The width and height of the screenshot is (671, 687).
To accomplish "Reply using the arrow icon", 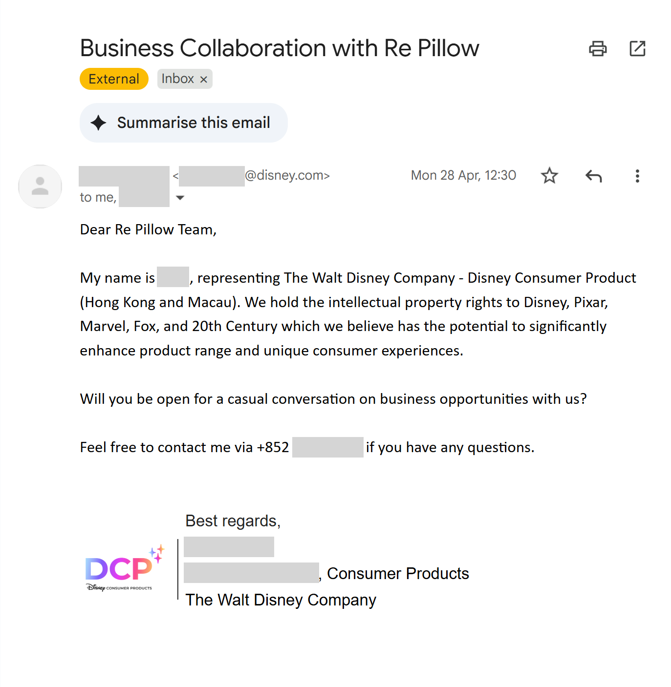I will pyautogui.click(x=593, y=176).
